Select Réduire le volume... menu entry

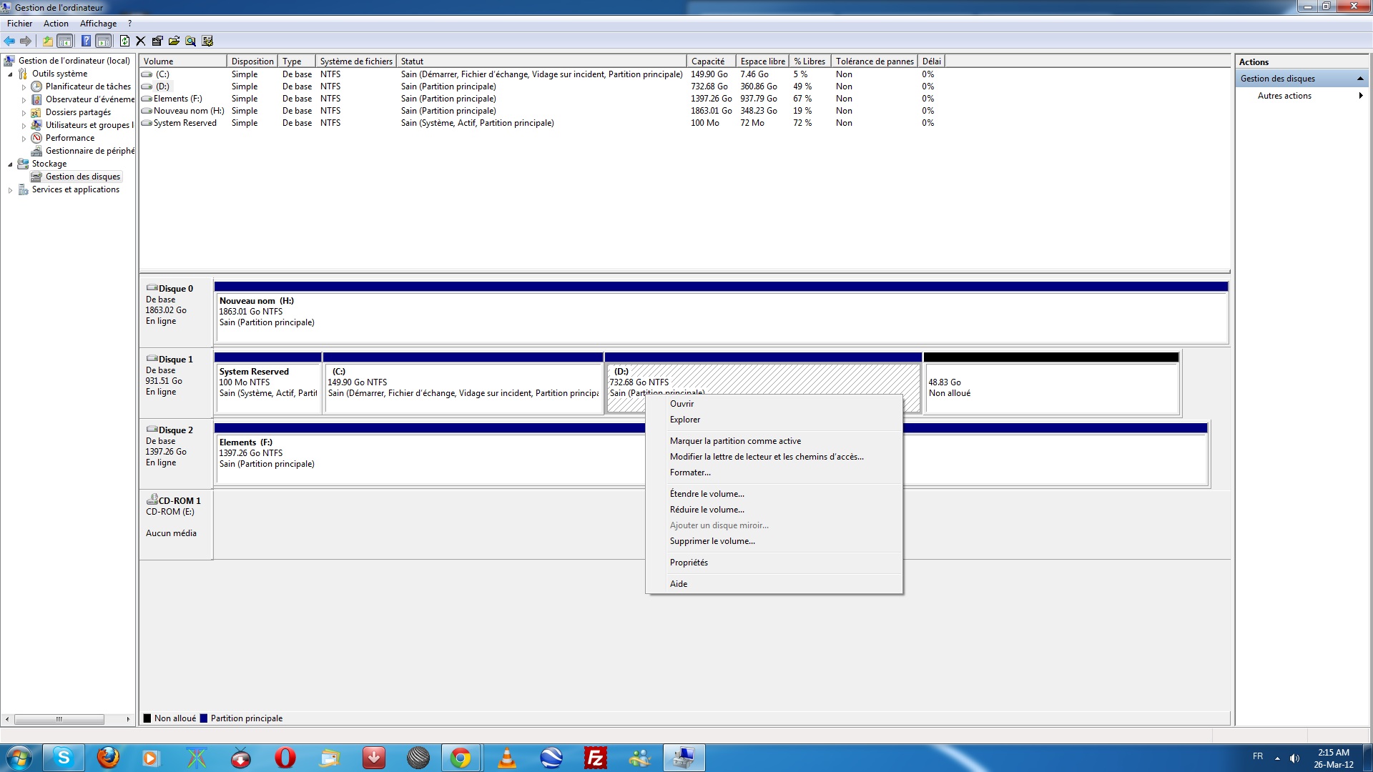pyautogui.click(x=707, y=510)
